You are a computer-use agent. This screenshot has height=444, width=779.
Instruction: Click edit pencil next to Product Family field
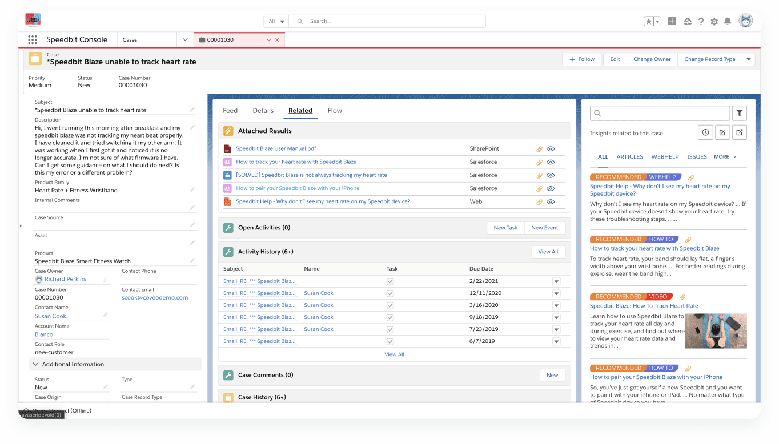click(192, 190)
